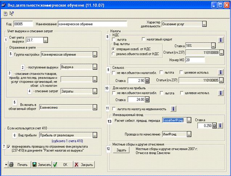Screen dimensions: 231x176
Task: Minimize the window
Action: point(214,5)
